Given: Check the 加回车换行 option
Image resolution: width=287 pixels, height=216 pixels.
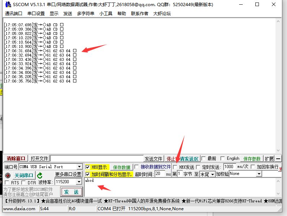Looking at the screenshot, I should pos(253,167).
